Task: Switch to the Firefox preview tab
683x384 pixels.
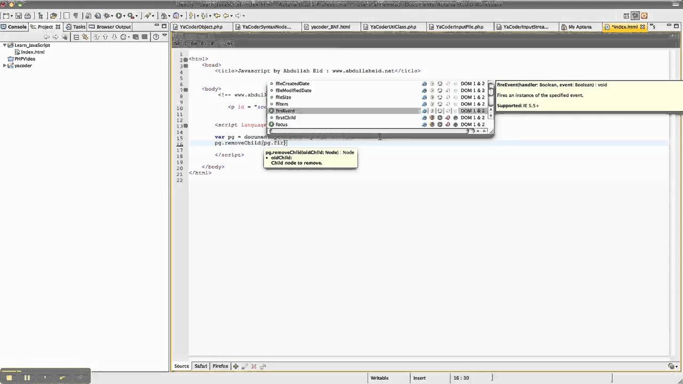Action: point(220,366)
